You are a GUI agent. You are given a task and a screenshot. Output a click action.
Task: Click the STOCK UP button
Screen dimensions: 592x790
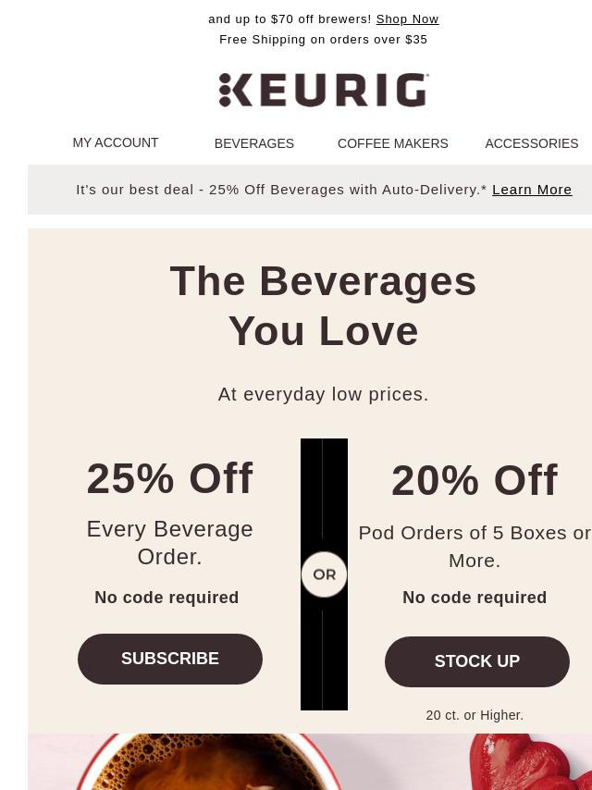click(476, 661)
